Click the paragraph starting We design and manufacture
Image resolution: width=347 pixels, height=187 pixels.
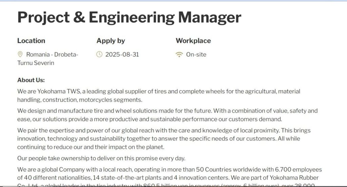[x=167, y=115]
